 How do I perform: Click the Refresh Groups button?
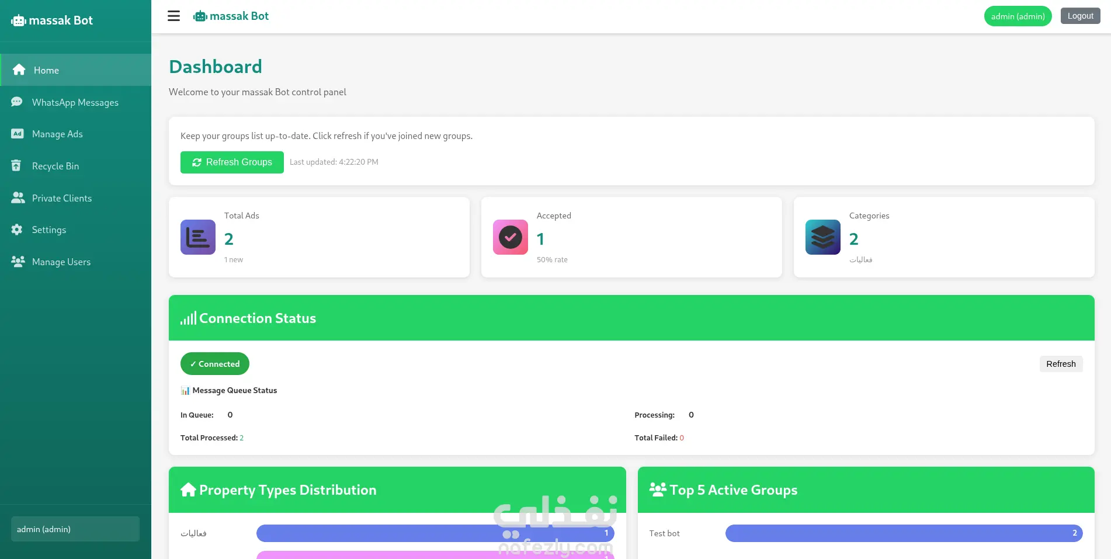pyautogui.click(x=232, y=162)
